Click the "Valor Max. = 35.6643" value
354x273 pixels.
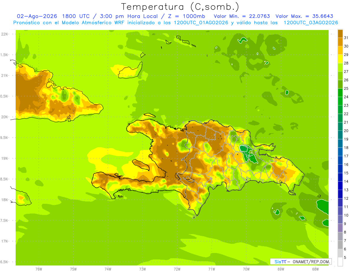tap(304, 16)
